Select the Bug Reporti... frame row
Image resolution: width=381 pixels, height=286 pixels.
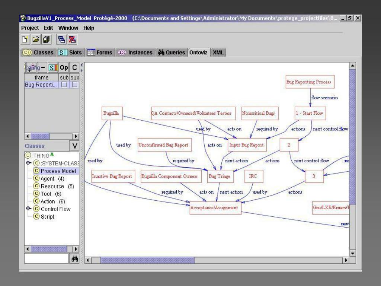pos(41,85)
